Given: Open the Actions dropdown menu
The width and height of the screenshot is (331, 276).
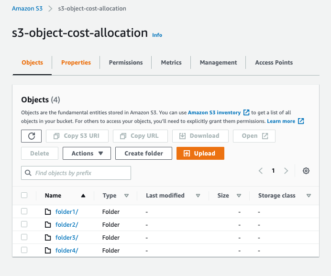Looking at the screenshot, I should (x=87, y=154).
